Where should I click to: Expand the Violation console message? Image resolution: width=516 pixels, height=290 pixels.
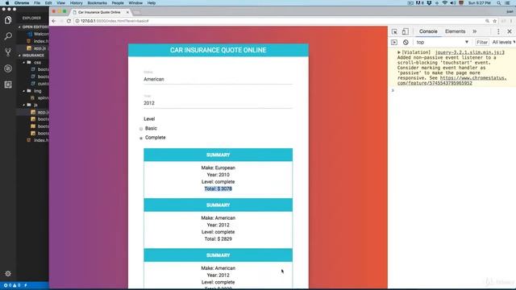pos(399,52)
